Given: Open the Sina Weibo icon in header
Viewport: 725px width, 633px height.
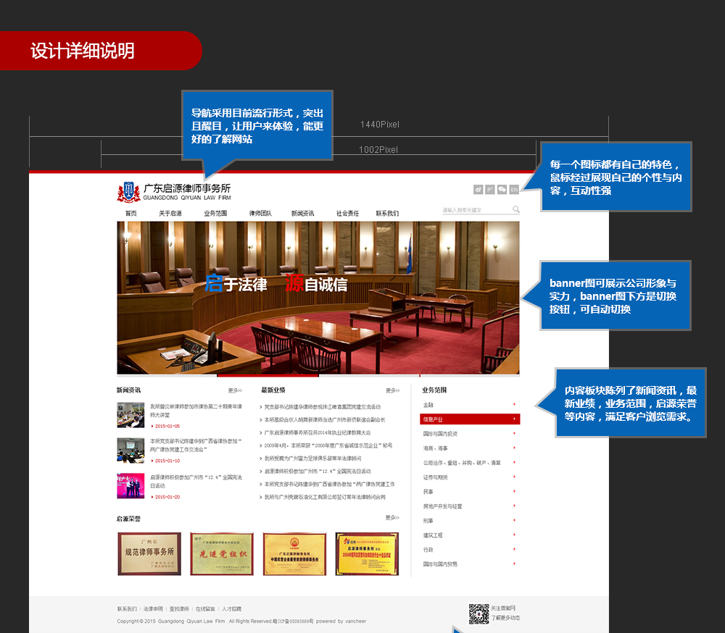Looking at the screenshot, I should click(x=478, y=190).
